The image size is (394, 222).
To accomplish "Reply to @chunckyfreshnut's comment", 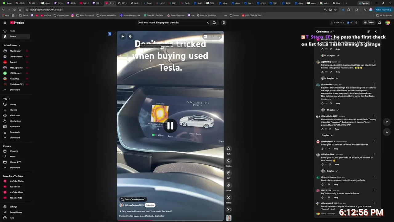I will 336,184.
